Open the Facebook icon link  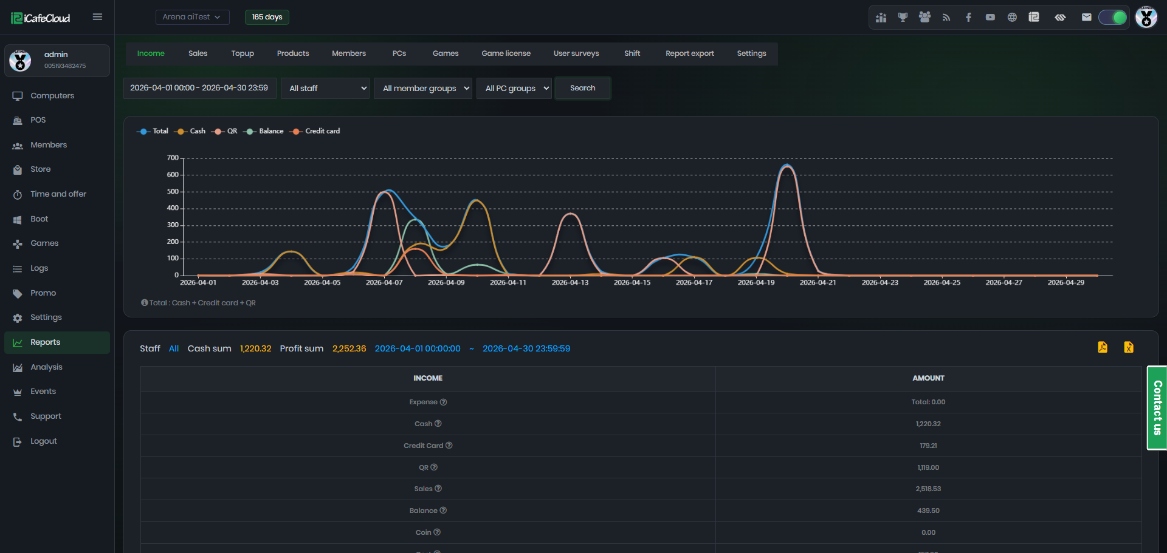[968, 17]
